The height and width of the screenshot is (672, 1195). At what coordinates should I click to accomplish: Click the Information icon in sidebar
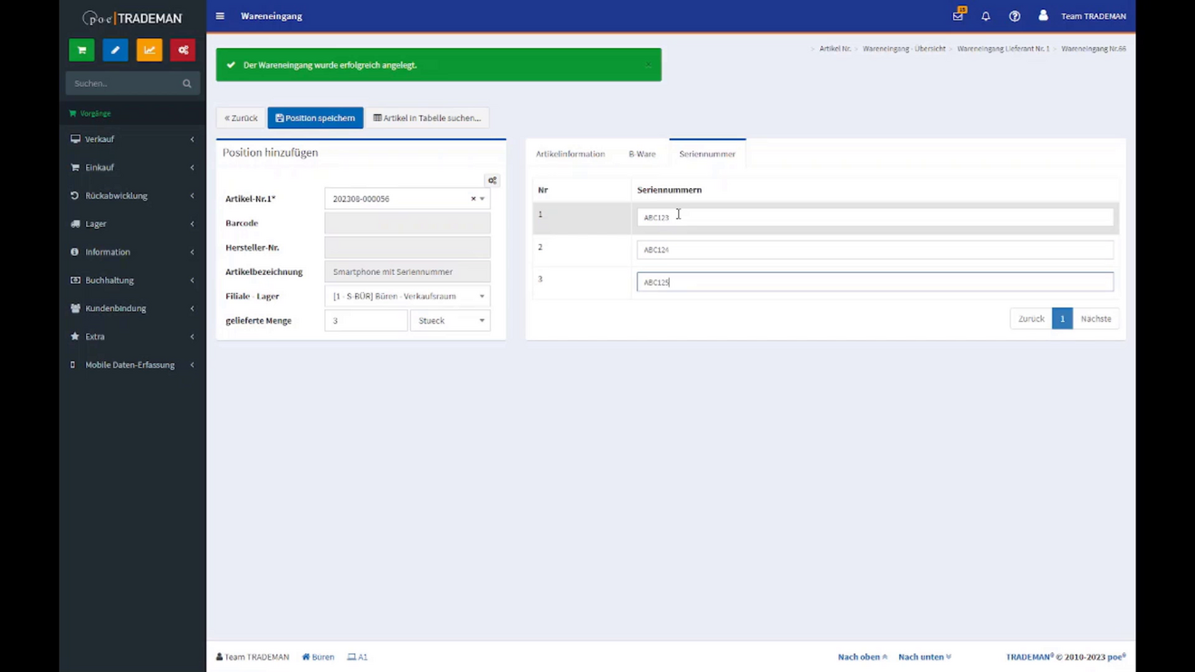point(75,251)
